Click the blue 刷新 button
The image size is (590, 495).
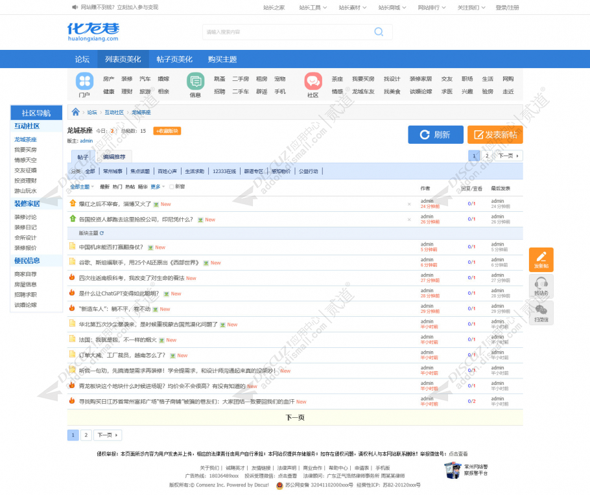[435, 135]
